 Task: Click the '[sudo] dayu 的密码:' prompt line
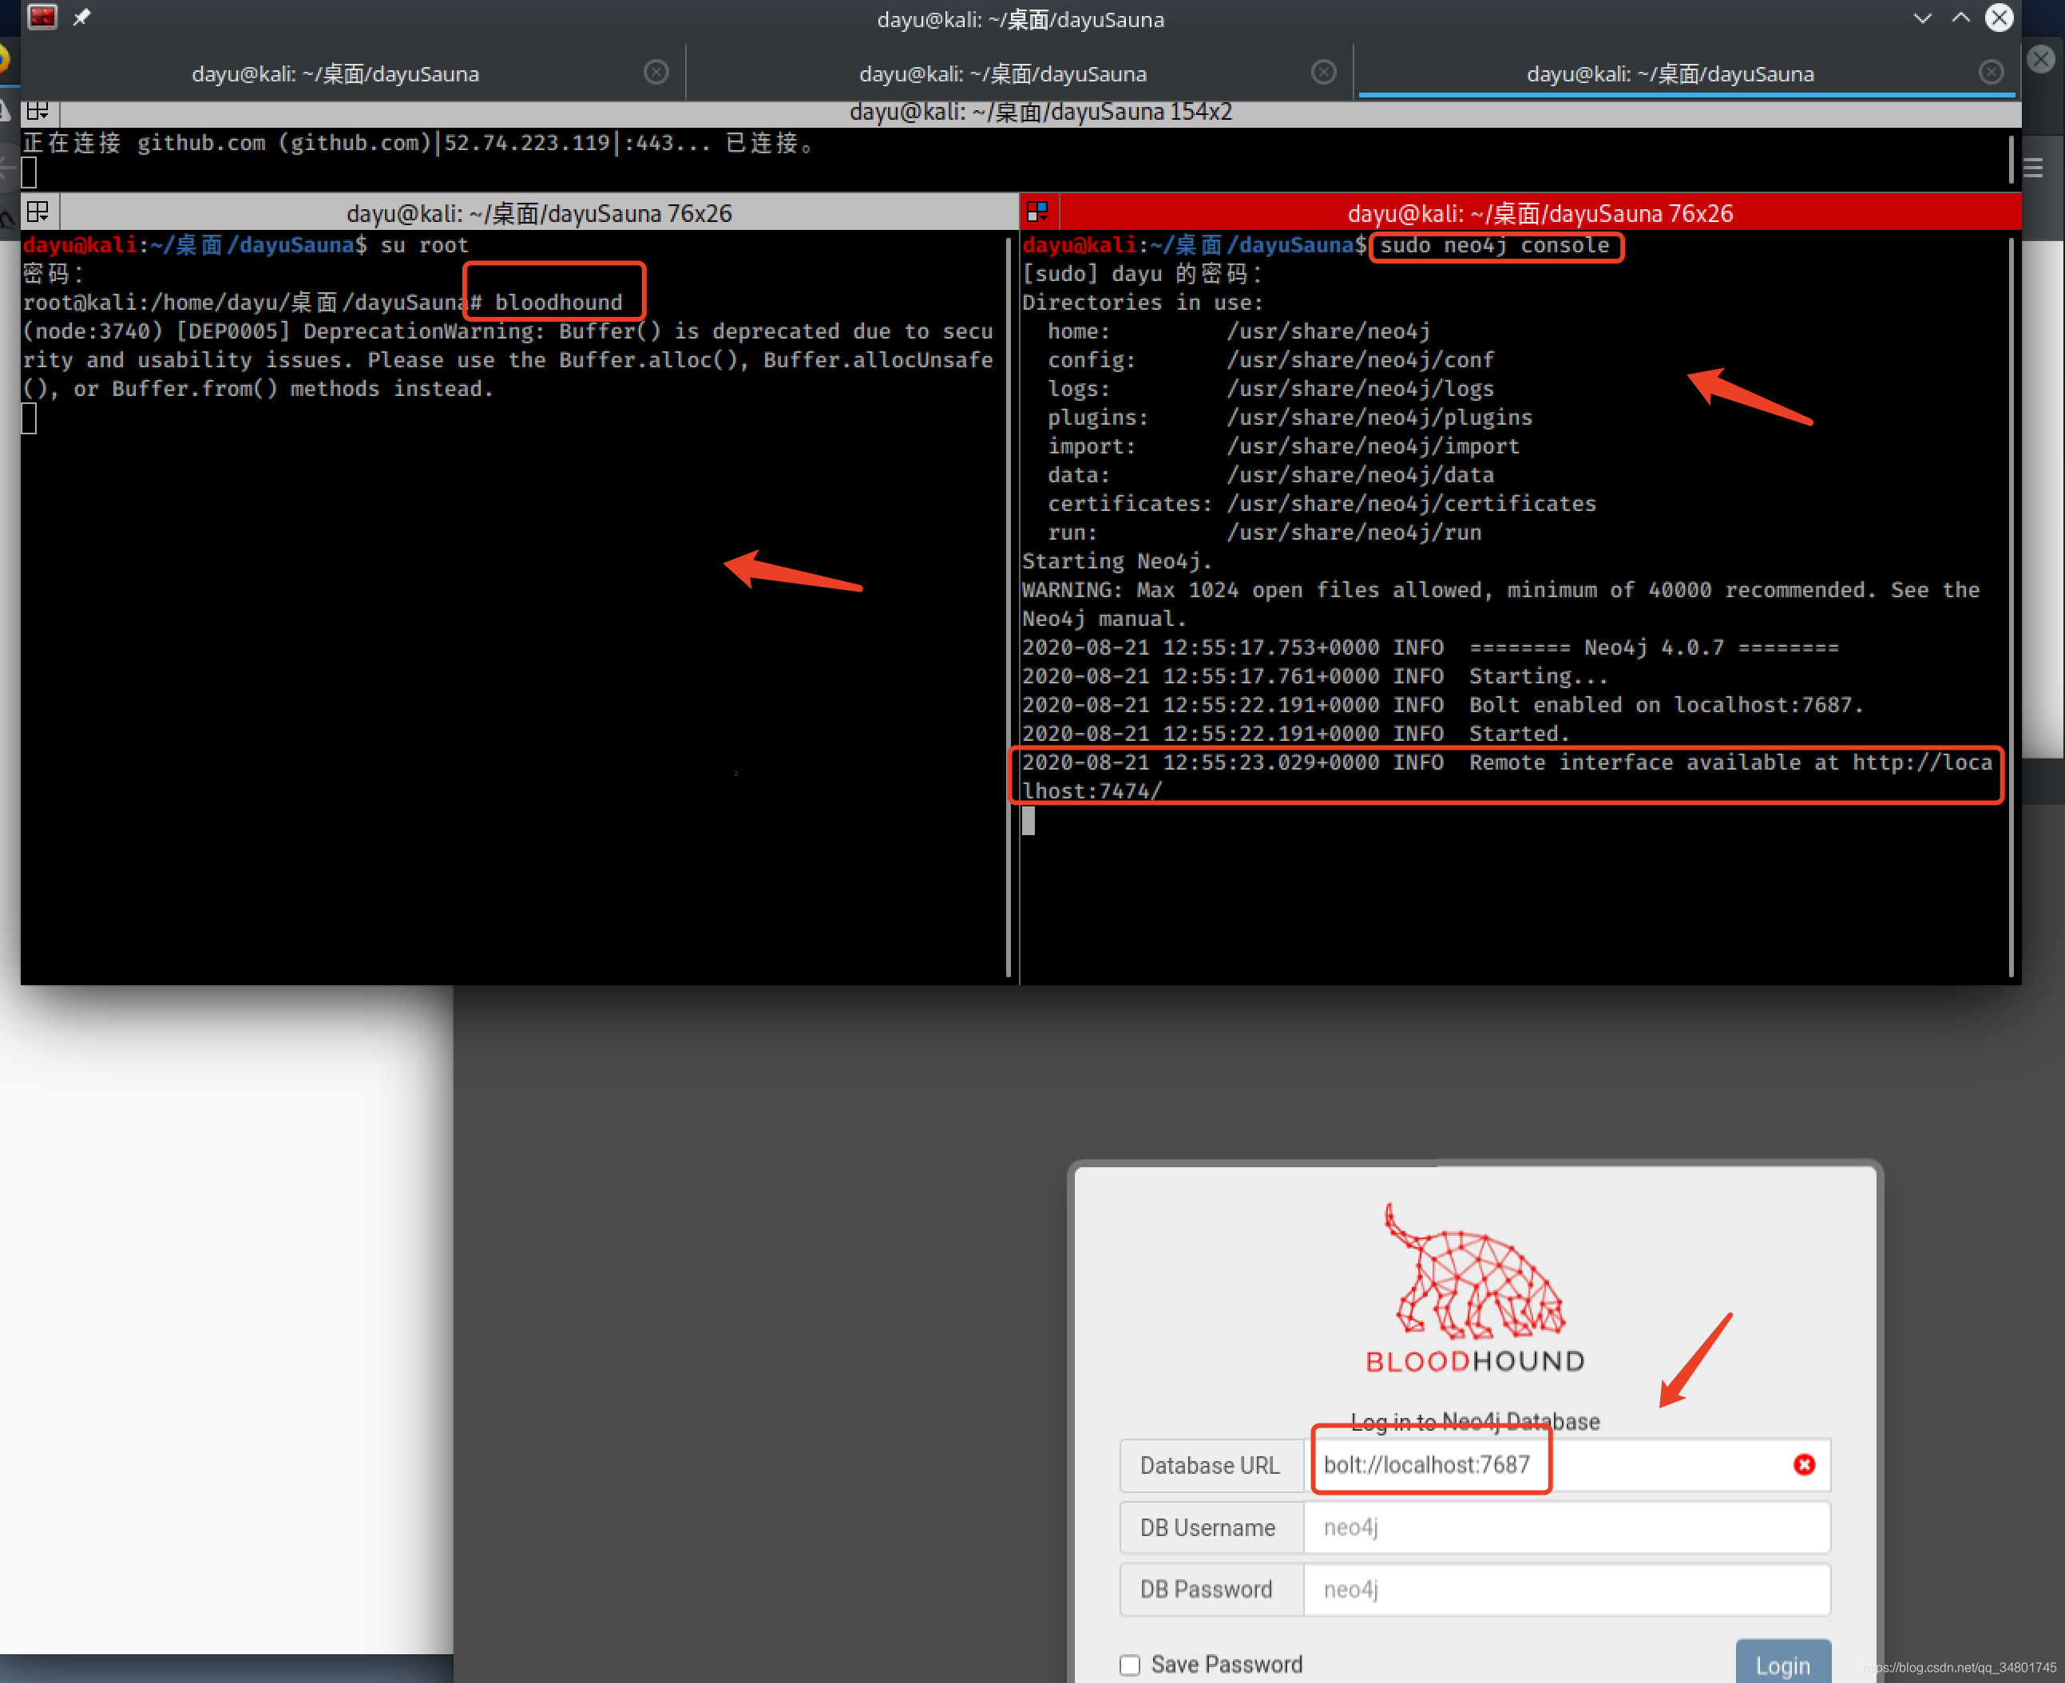point(1142,275)
